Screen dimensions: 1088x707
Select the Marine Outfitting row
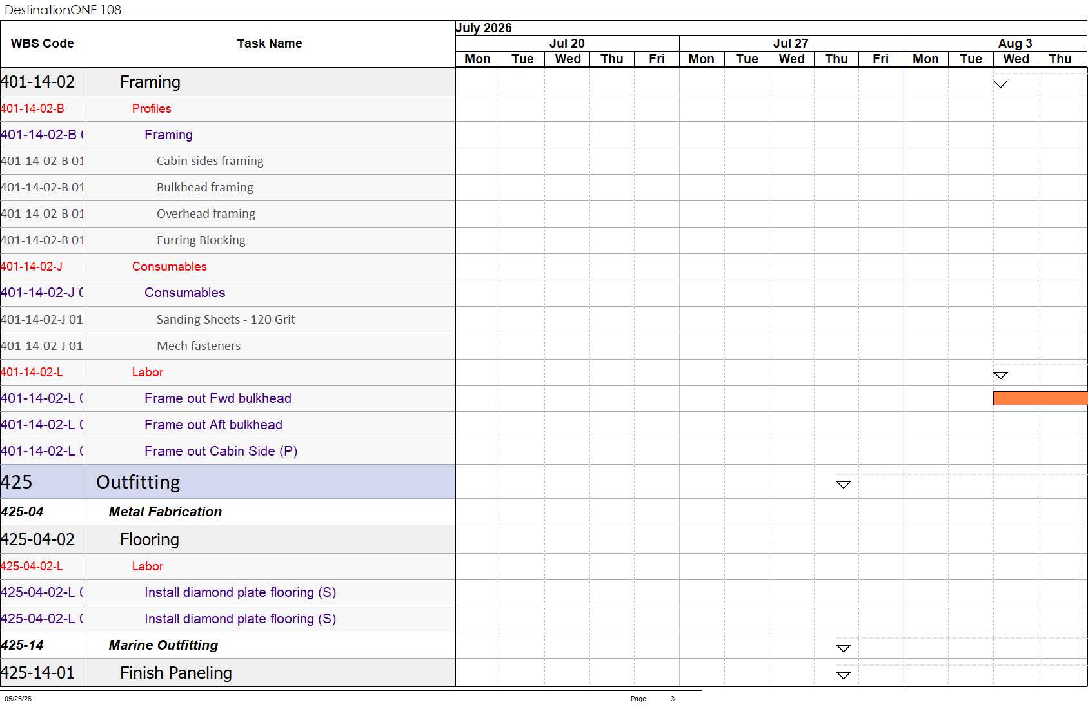(228, 645)
